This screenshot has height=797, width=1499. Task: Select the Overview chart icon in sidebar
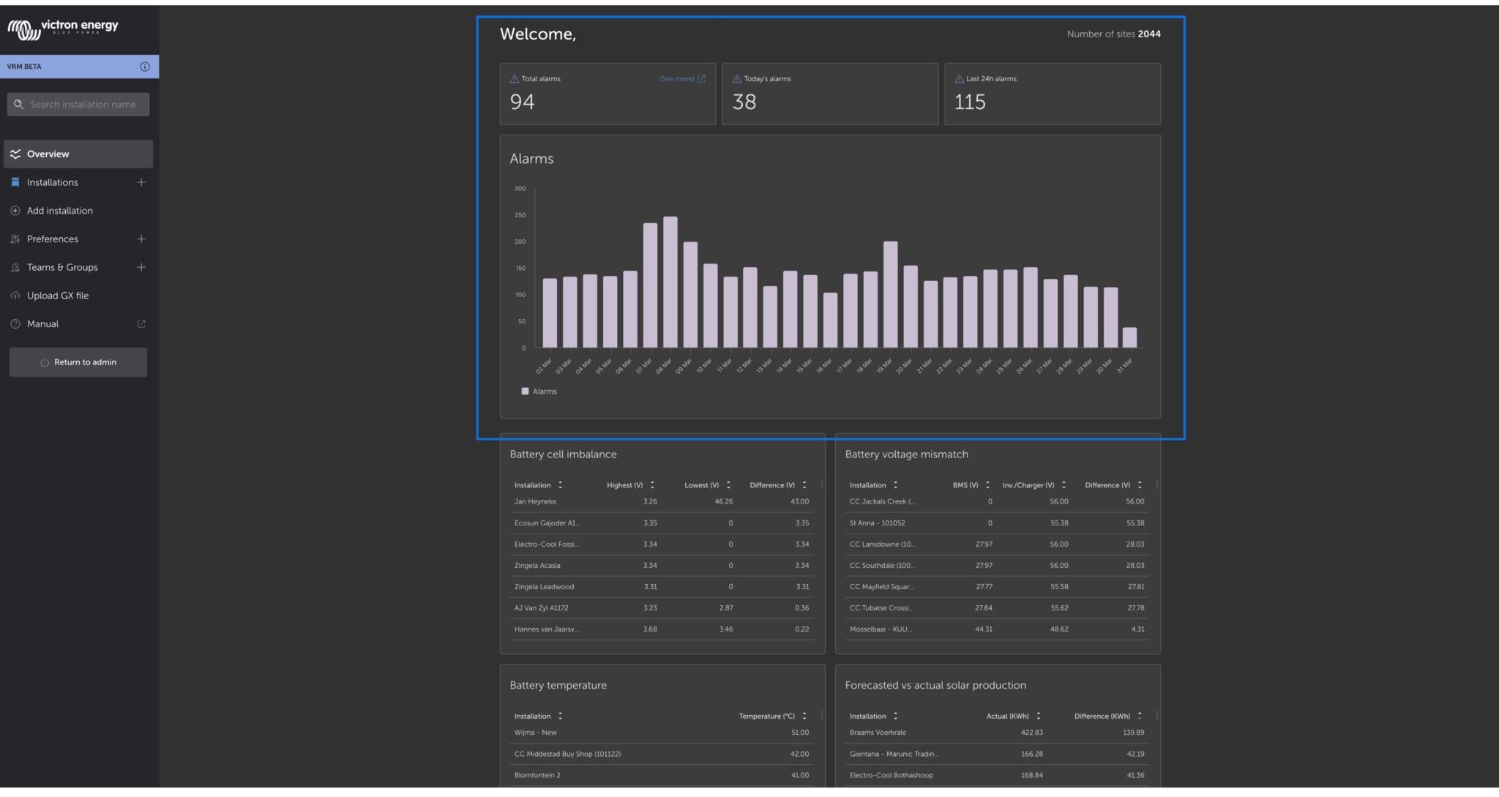click(x=15, y=154)
